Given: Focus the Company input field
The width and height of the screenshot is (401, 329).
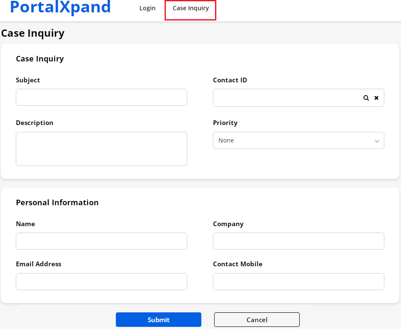Looking at the screenshot, I should [298, 241].
